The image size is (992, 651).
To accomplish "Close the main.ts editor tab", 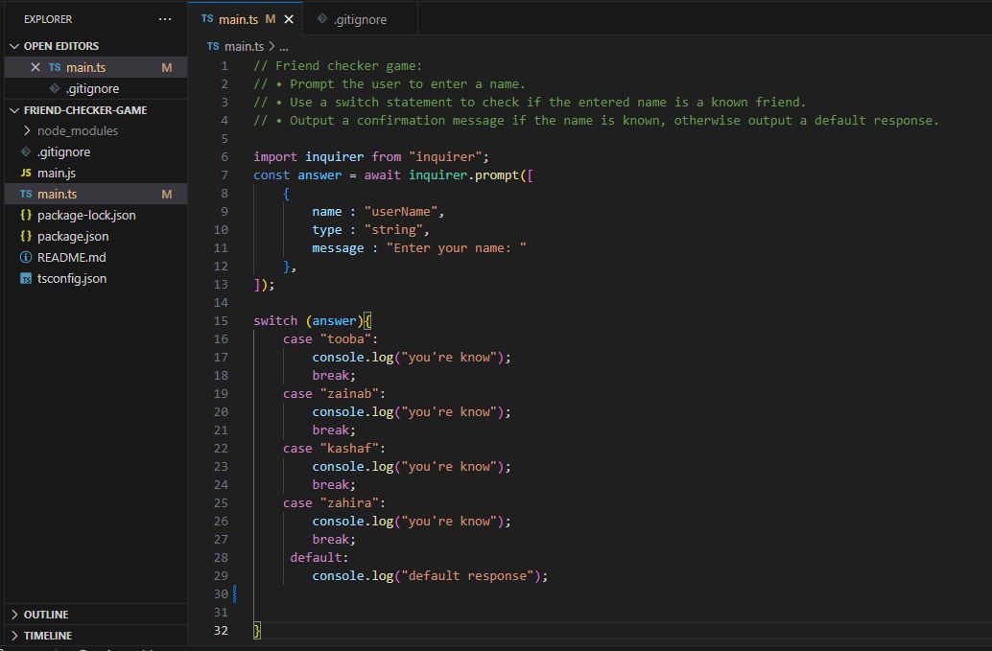I will 289,19.
